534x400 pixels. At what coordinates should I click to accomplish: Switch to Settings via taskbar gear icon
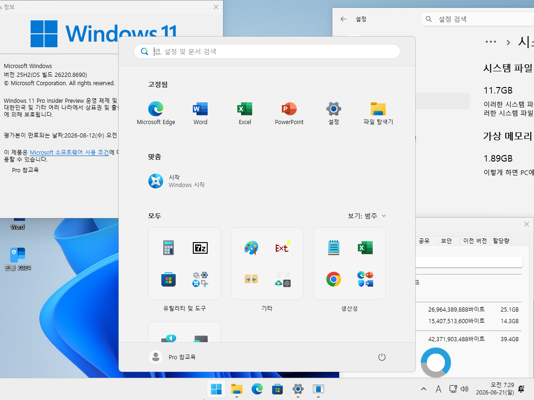298,389
